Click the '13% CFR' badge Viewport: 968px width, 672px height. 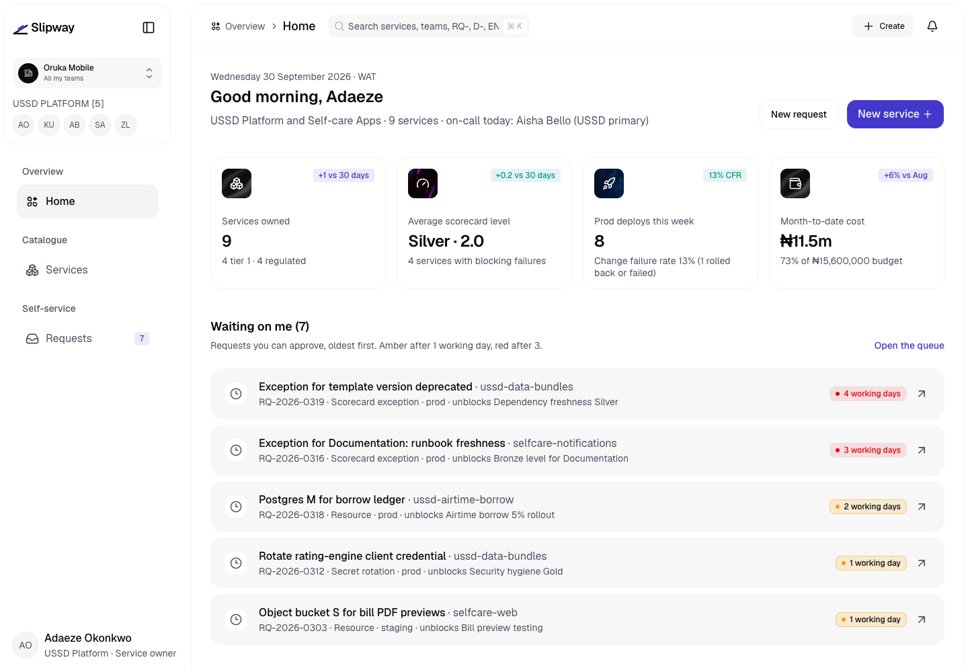click(725, 175)
